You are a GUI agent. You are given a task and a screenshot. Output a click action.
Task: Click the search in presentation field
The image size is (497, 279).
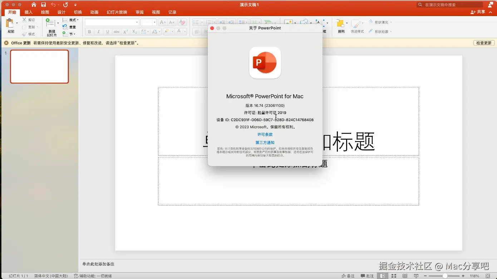(450, 5)
